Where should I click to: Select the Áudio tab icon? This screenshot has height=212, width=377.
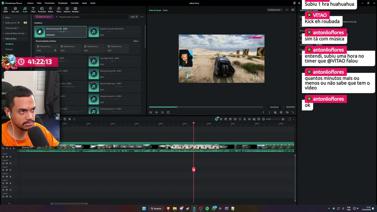click(x=25, y=10)
